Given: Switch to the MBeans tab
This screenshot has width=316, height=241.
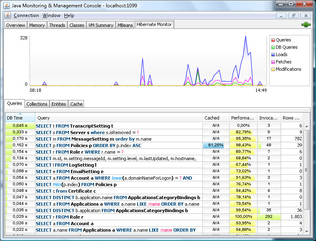Looking at the screenshot, I should coord(125,25).
